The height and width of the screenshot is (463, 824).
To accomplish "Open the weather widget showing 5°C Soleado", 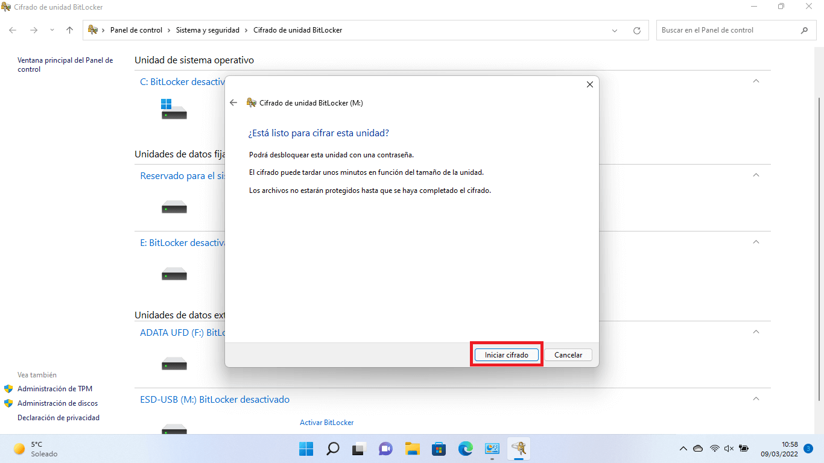I will click(36, 449).
